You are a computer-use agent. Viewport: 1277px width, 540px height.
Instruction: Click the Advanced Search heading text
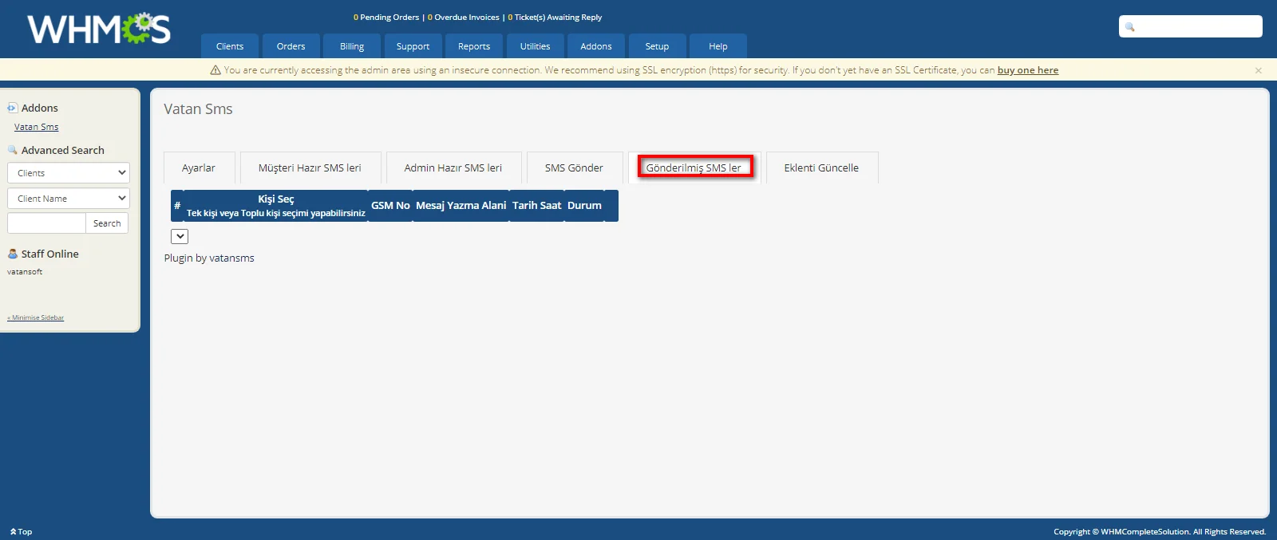click(63, 150)
